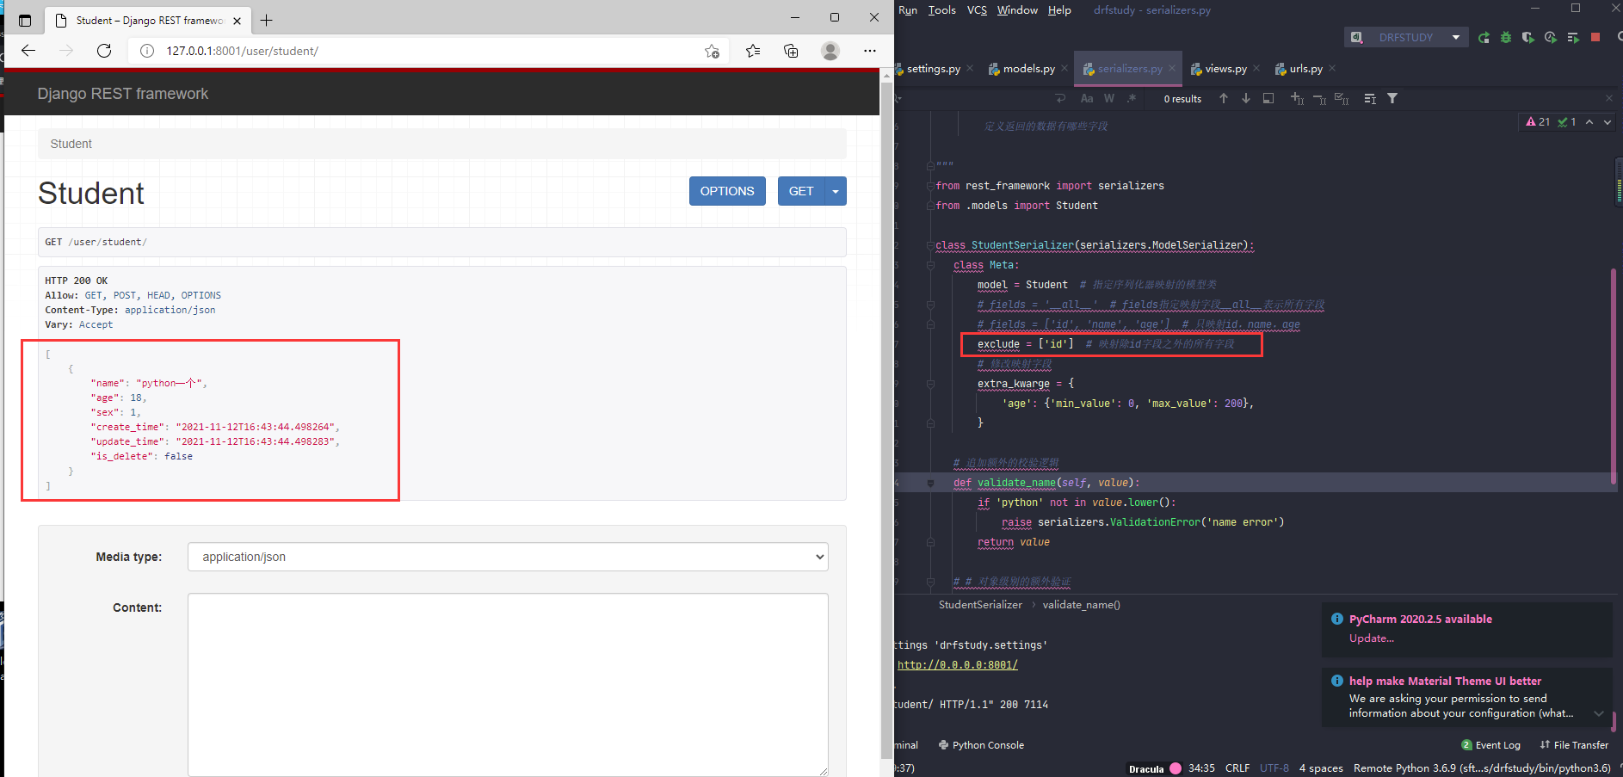This screenshot has width=1623, height=777.
Task: Toggle whole words W in search
Action: [x=1109, y=98]
